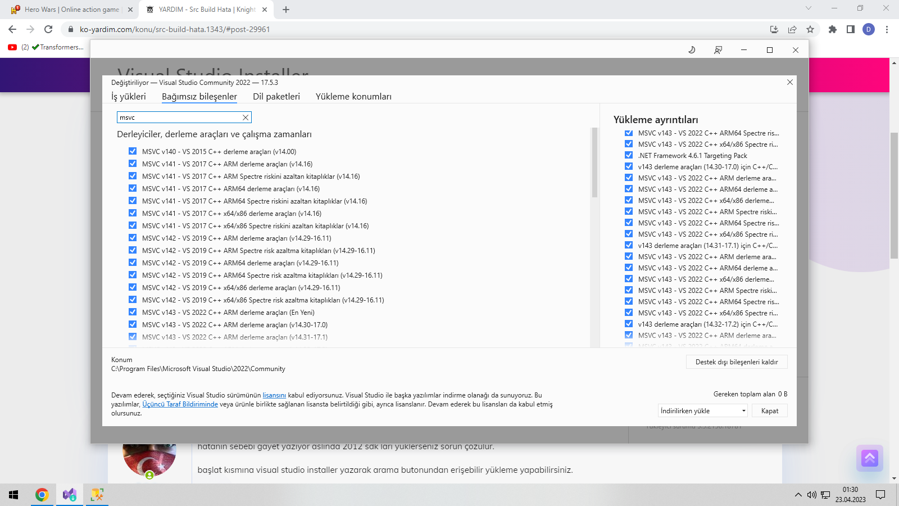The height and width of the screenshot is (506, 899).
Task: Close the Visual Studio modify dialog
Action: (x=790, y=82)
